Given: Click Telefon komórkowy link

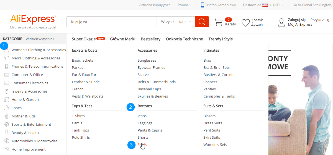Looking at the screenshot, I should click(x=220, y=5).
